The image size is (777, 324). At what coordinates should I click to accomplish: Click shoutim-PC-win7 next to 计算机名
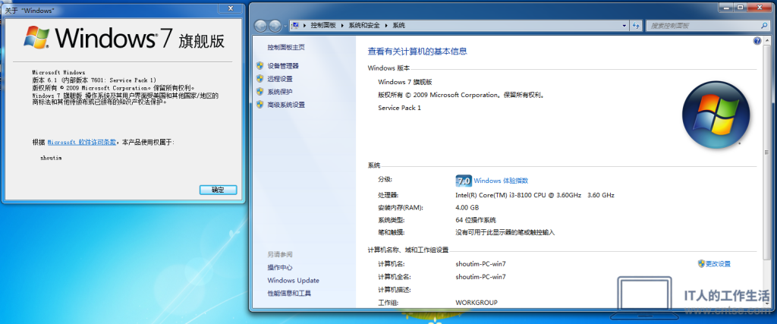pos(480,264)
